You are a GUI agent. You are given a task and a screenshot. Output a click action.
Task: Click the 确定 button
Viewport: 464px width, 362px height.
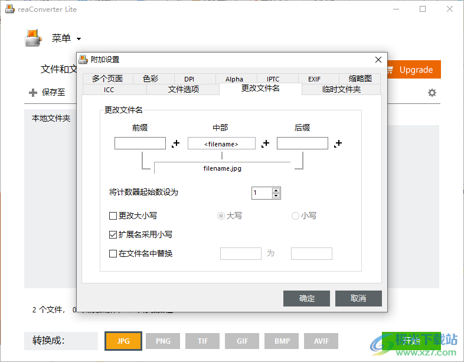[x=306, y=298]
